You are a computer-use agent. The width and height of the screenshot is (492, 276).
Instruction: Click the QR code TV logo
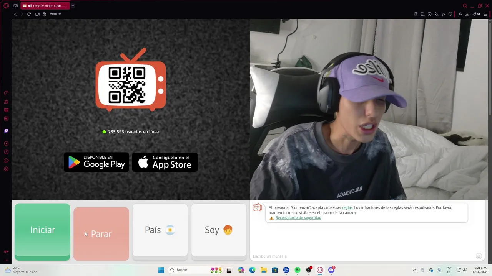[x=131, y=80]
